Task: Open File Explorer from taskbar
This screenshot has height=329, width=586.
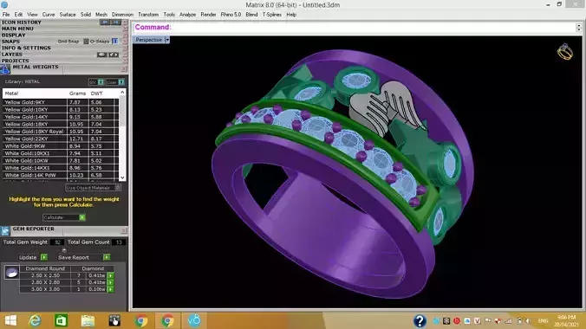Action: tap(88, 321)
